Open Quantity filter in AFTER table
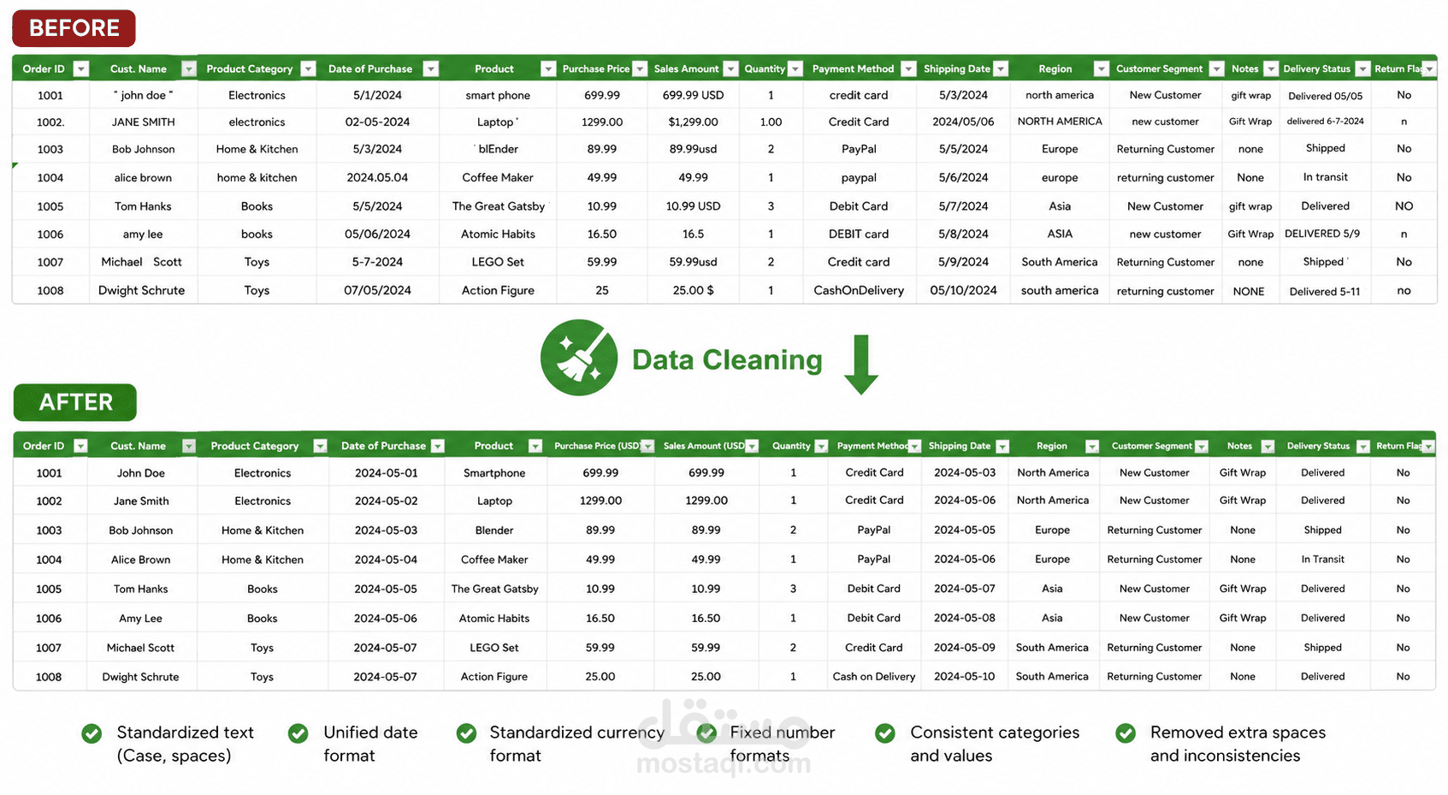This screenshot has height=795, width=1448. (x=821, y=446)
